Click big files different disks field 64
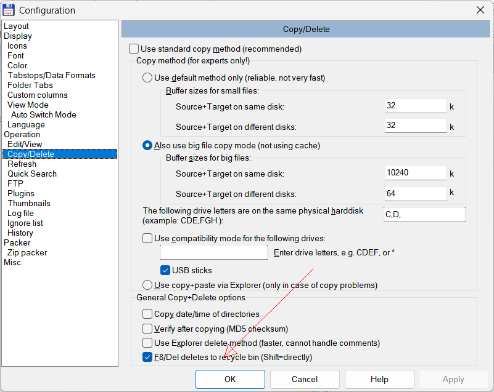 pos(416,194)
